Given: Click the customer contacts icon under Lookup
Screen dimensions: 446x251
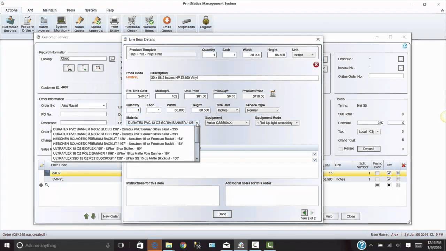Looking at the screenshot, I should pos(98,68).
